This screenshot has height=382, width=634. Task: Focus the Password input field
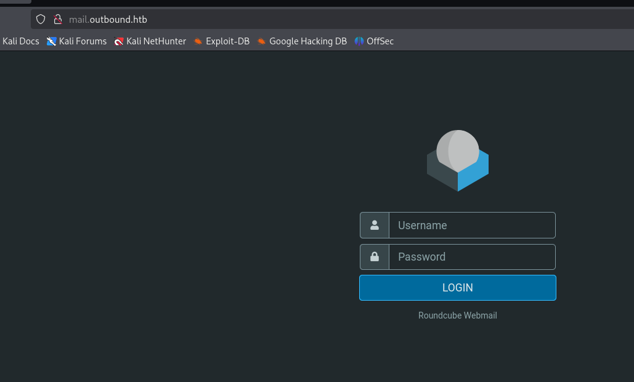click(472, 257)
